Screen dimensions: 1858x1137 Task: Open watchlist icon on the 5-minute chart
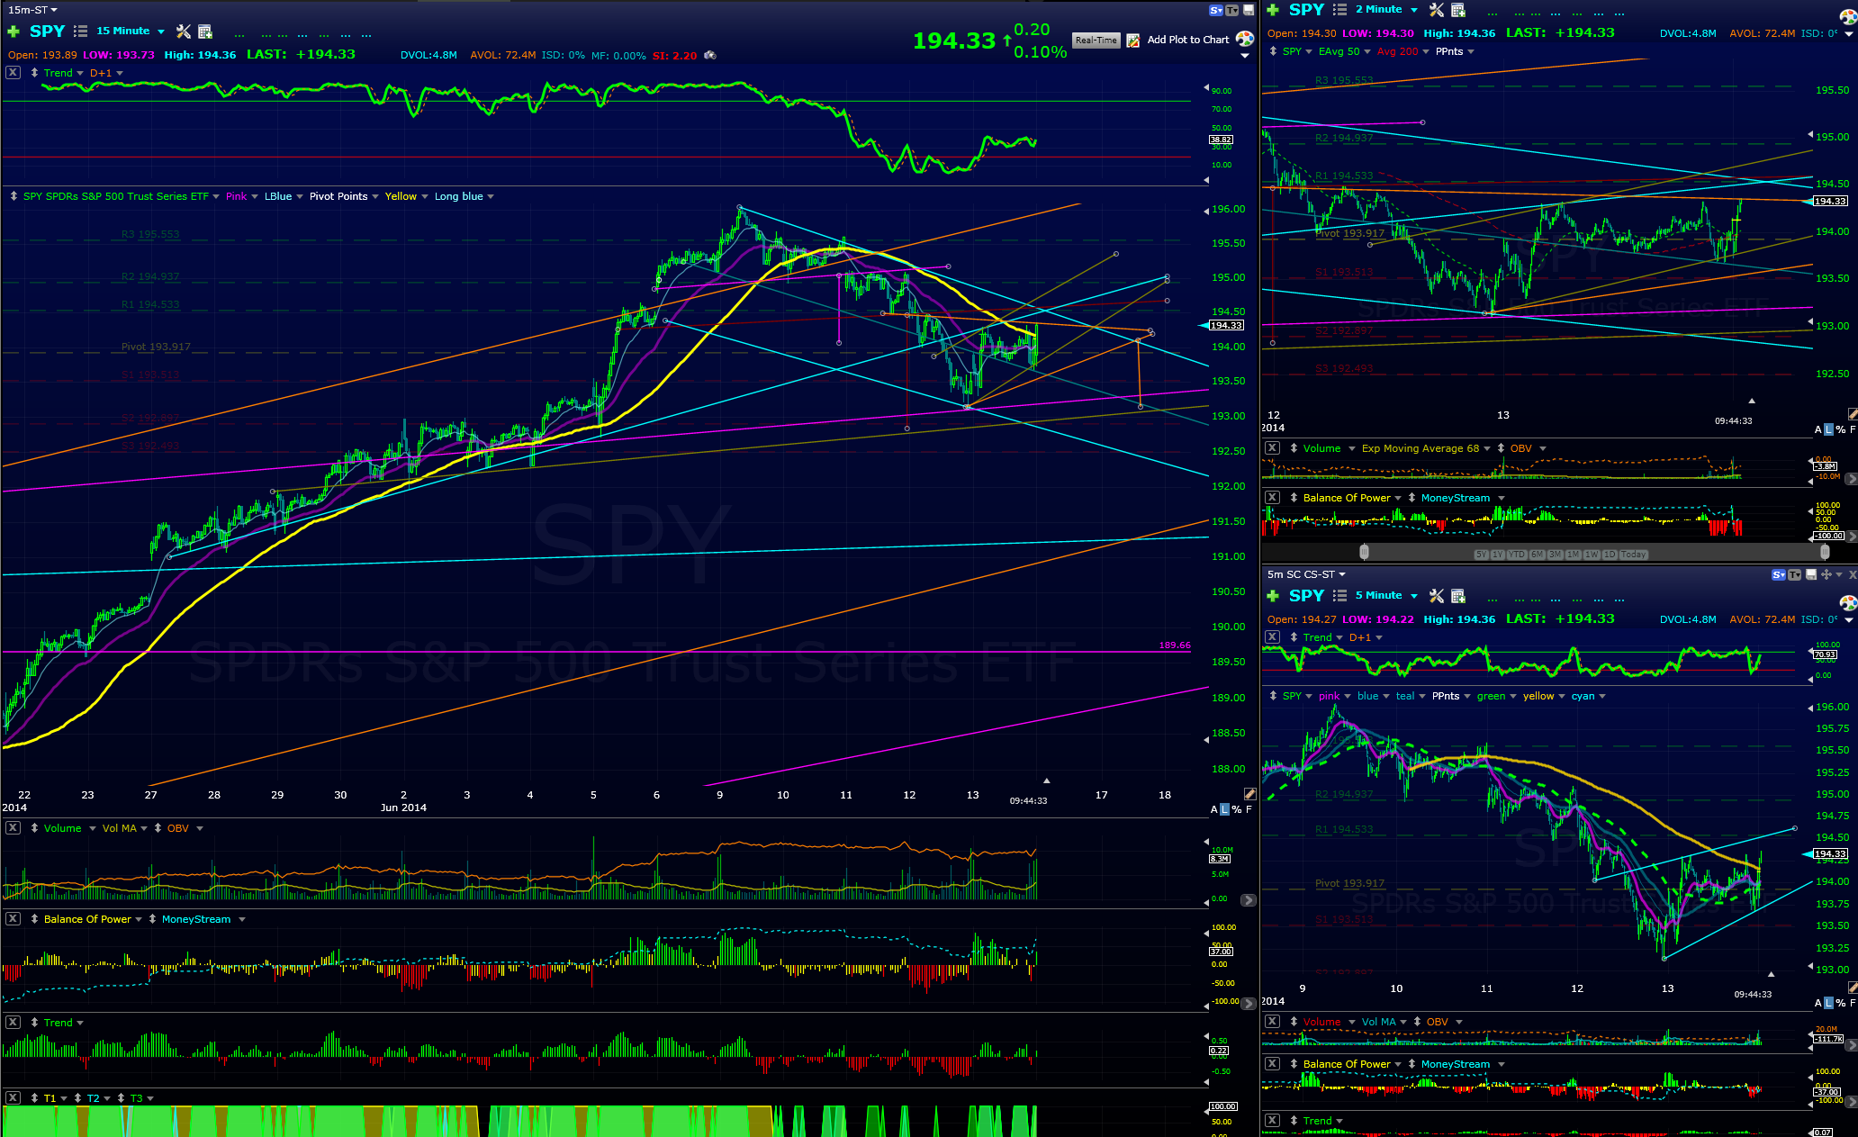[1339, 596]
